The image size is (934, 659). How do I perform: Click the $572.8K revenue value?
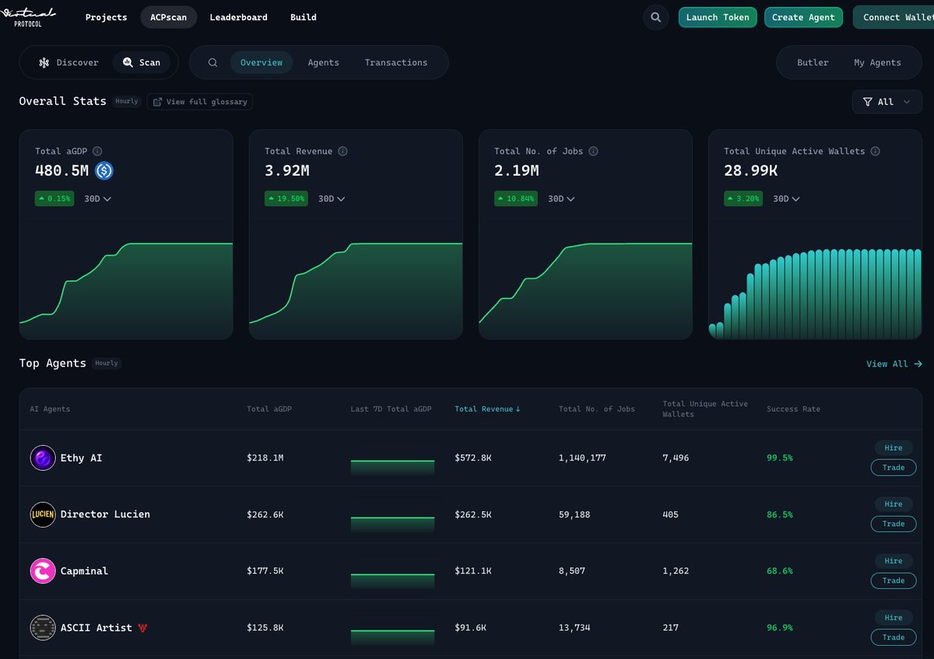coord(473,457)
